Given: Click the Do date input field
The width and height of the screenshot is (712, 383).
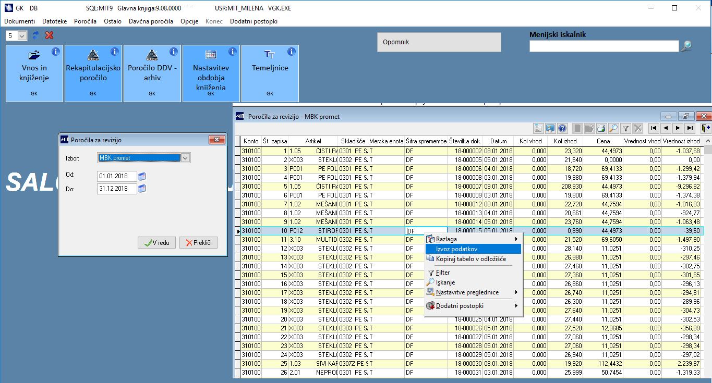Looking at the screenshot, I should (x=117, y=189).
